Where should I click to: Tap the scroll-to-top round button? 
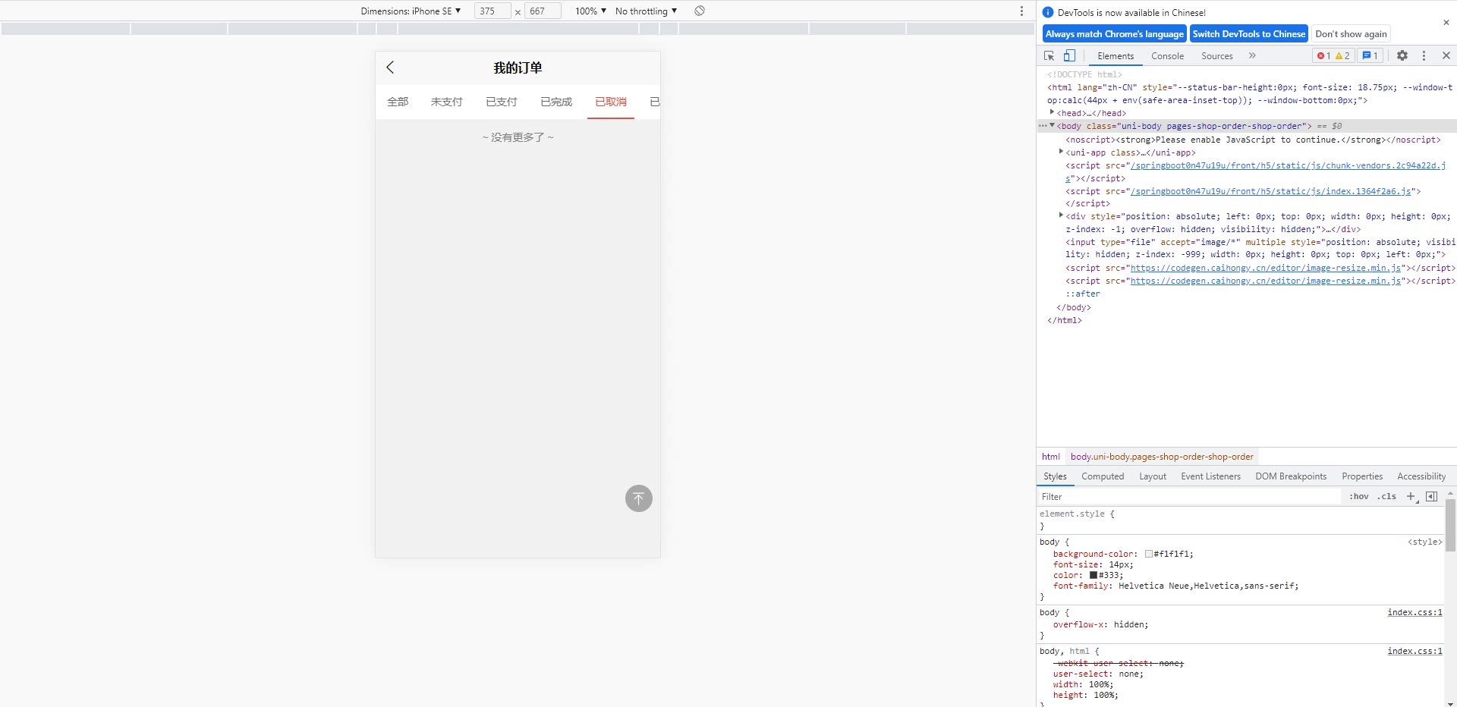638,498
